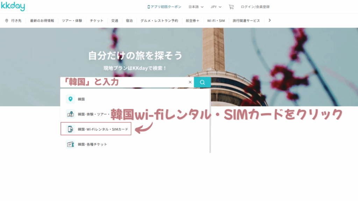Open 最新のお得情報 menu item
This screenshot has width=358, height=201.
point(42,21)
